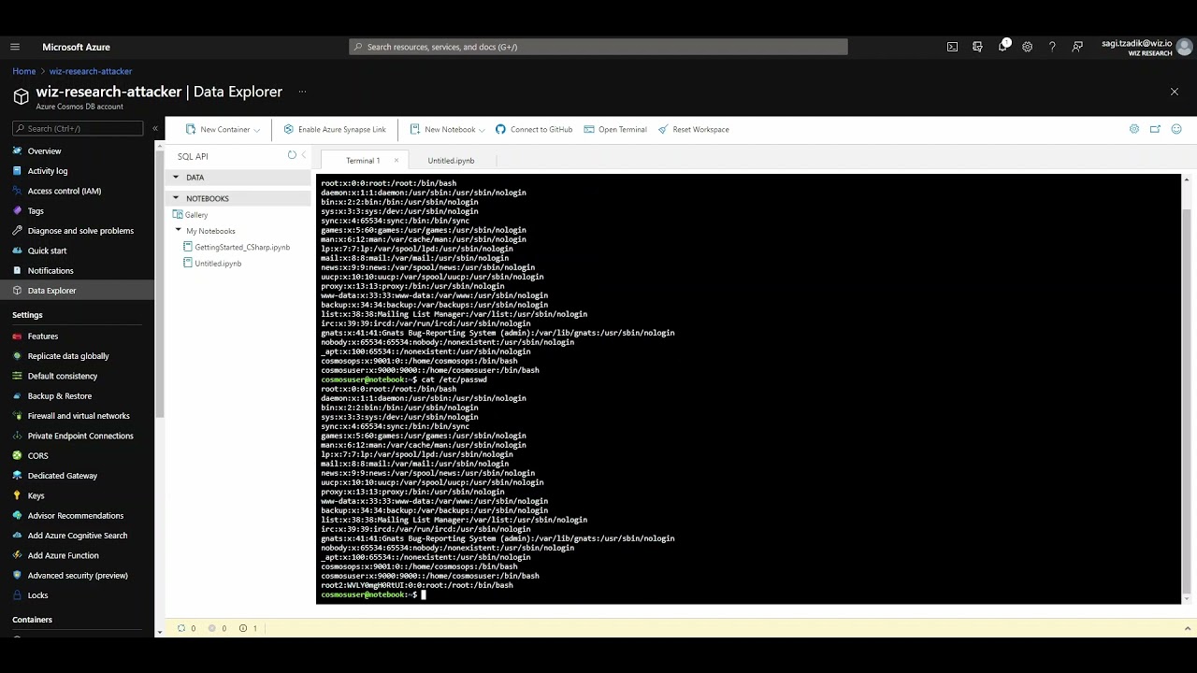Open Private Endpoint Connections
The height and width of the screenshot is (673, 1197).
tap(80, 436)
